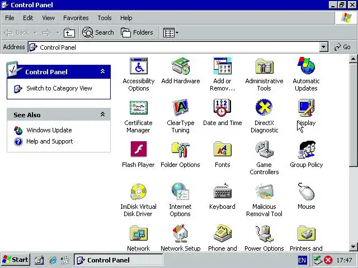
Task: Open Accessibility Options applet
Action: [139, 66]
